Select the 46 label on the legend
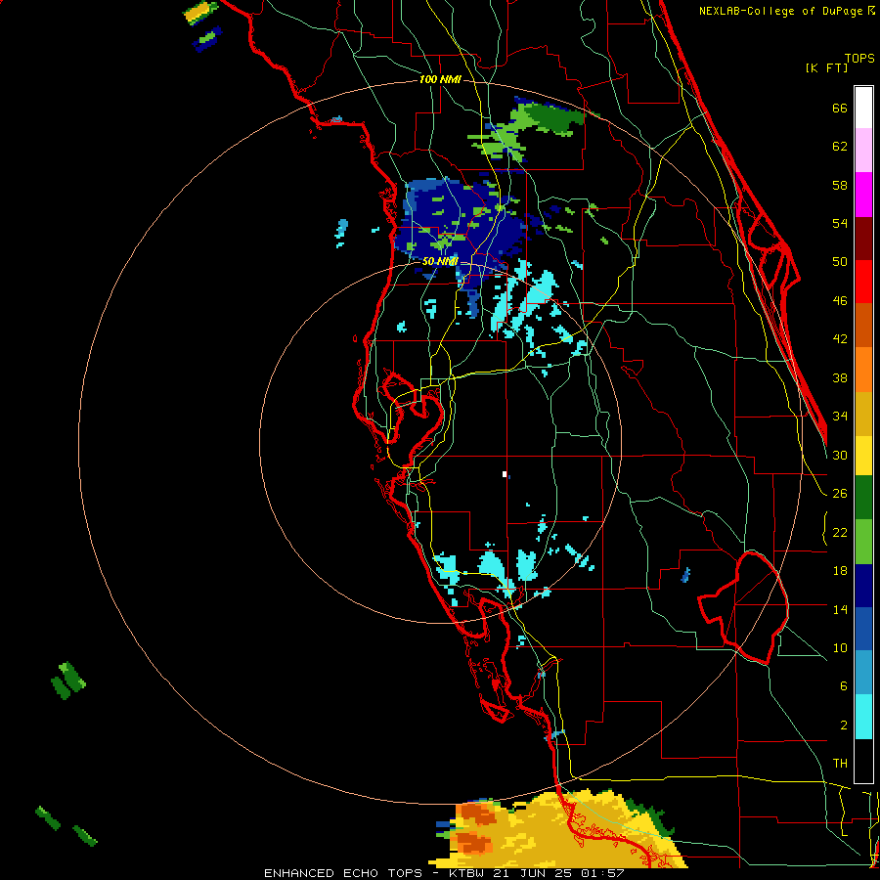Screen dimensions: 880x880 click(840, 301)
